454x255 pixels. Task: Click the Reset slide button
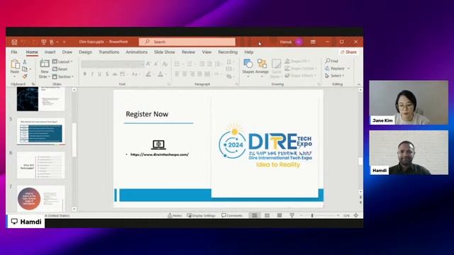60,69
